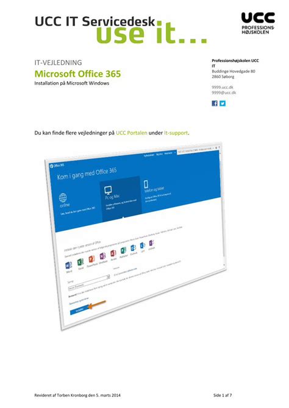The image size is (289, 408).
Task: Click the Excel icon in the Office page
Action: 80,262
